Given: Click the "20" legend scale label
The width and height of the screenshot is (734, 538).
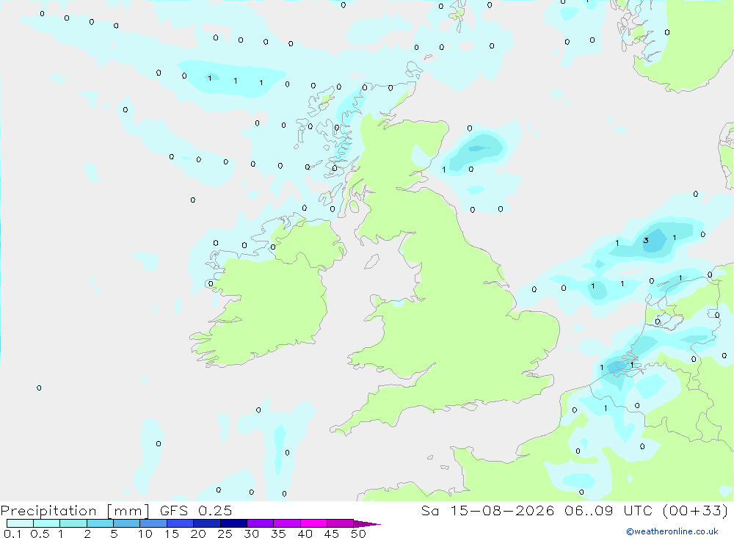Looking at the screenshot, I should [198, 534].
